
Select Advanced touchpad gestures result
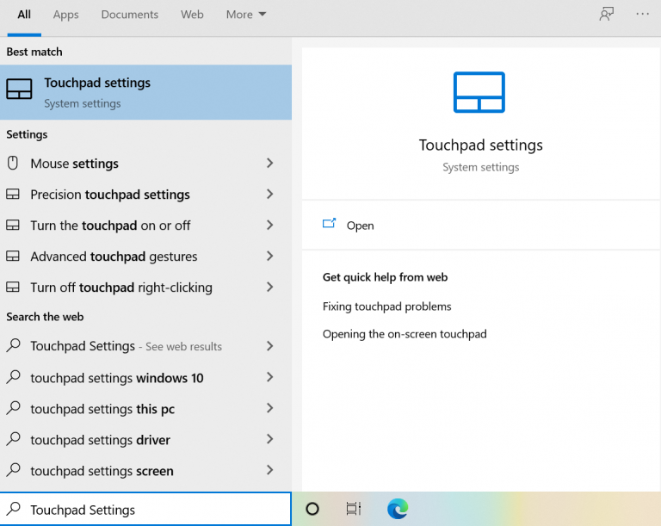coord(145,257)
